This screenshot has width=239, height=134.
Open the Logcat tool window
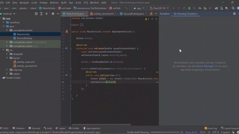pos(60,128)
